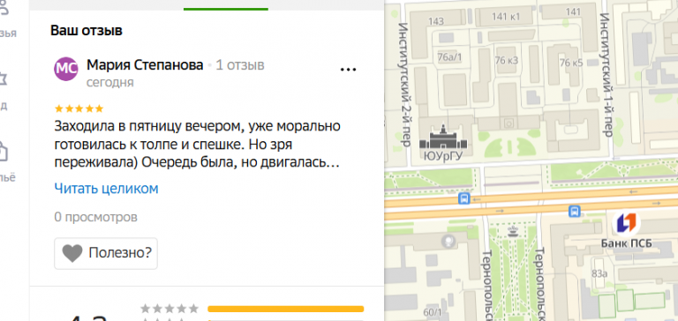Mark the review as Полезно
678x321 pixels.
[106, 253]
